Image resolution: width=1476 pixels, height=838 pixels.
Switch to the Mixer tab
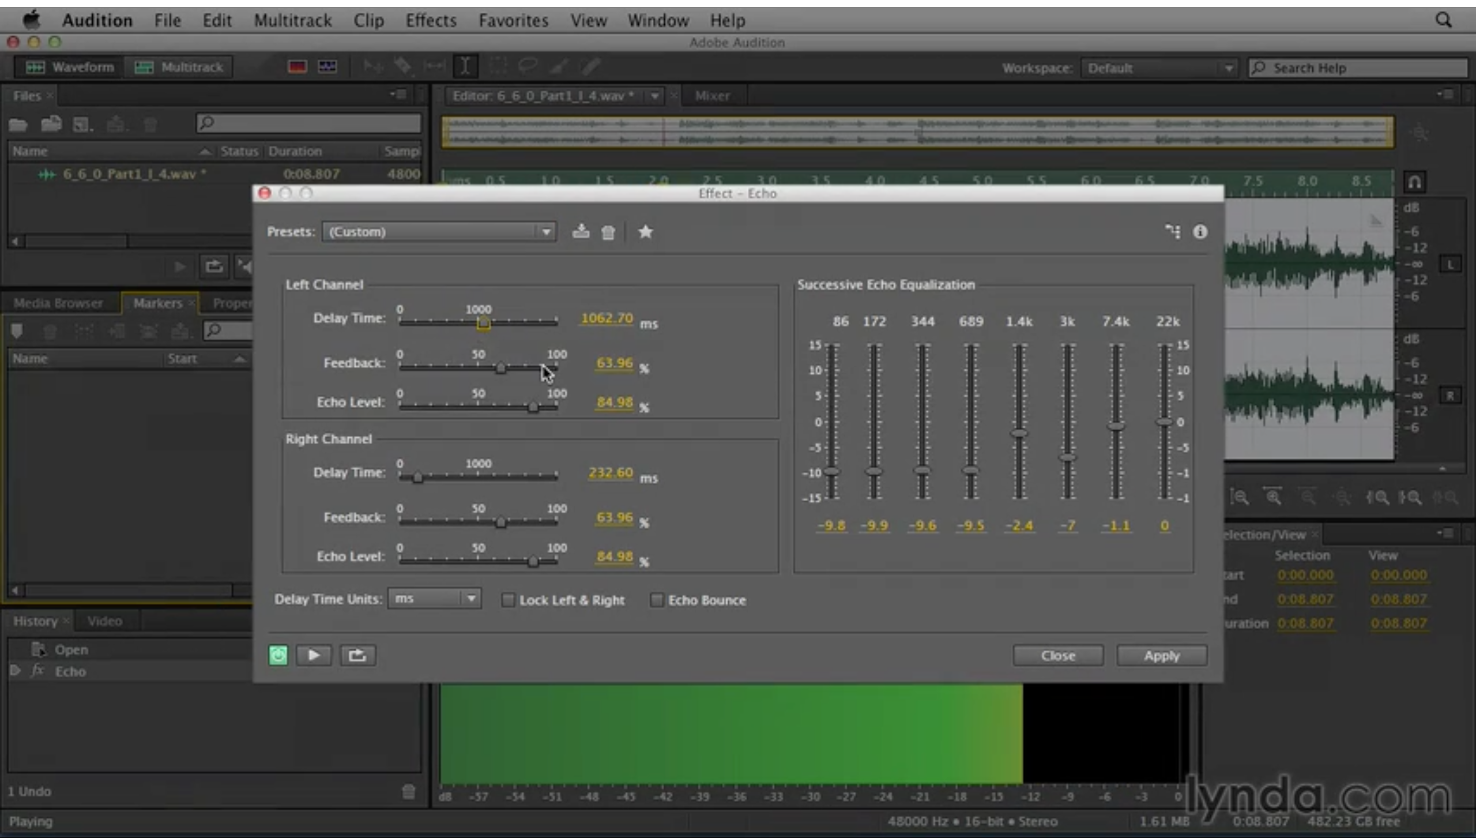coord(713,96)
